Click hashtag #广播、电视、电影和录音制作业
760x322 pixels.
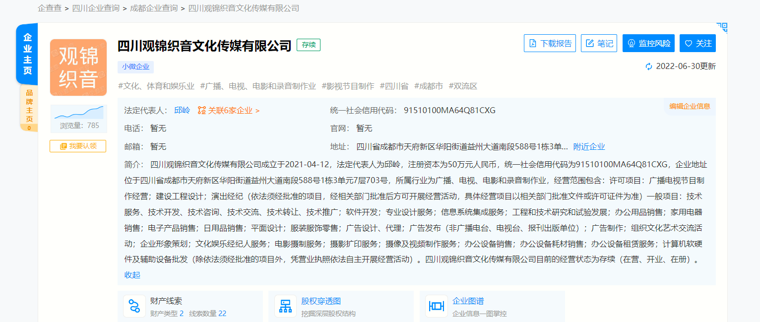[x=258, y=86]
